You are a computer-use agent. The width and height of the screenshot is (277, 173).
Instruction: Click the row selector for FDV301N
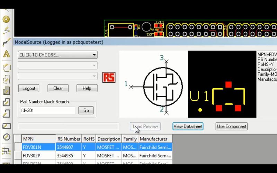pyautogui.click(x=18, y=147)
